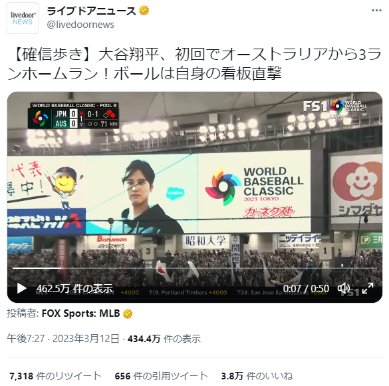
Task: Open the three-dot more options menu
Action: (x=376, y=11)
